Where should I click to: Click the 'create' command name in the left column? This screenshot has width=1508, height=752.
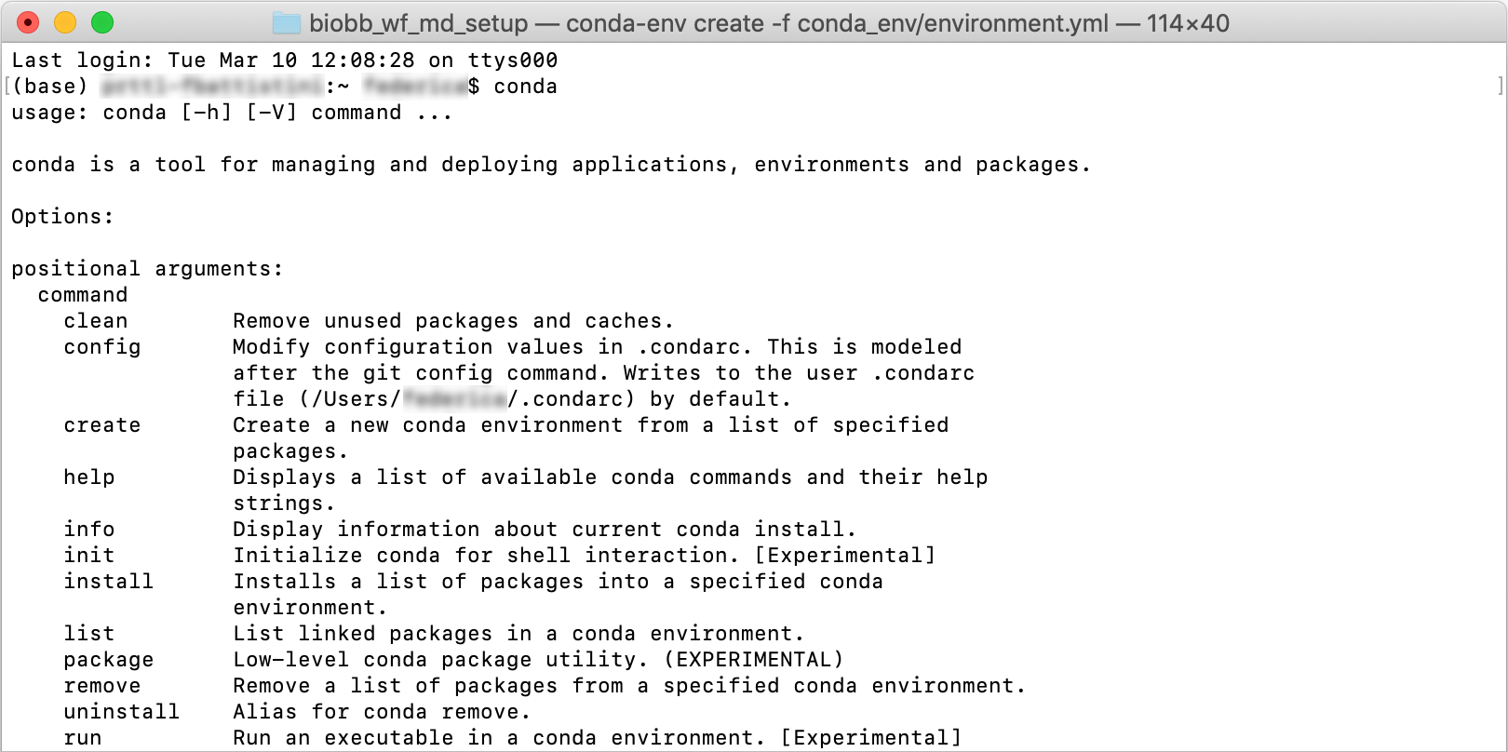pyautogui.click(x=102, y=425)
